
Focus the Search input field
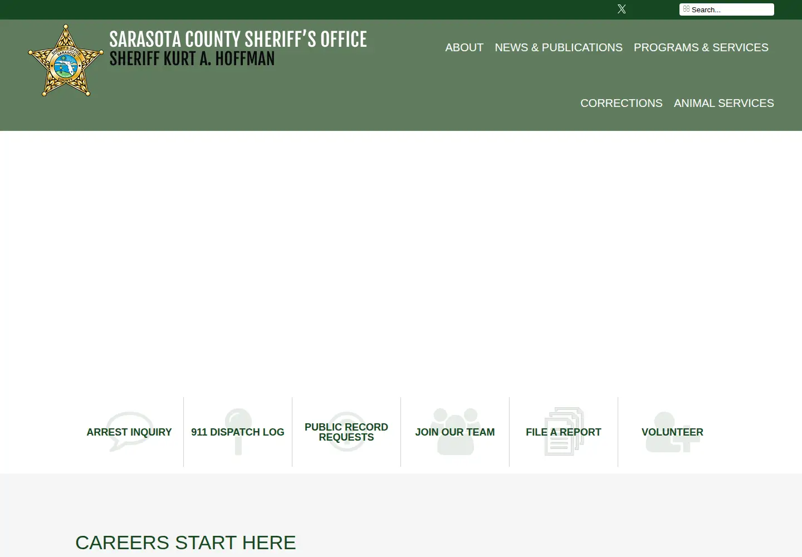[727, 9]
